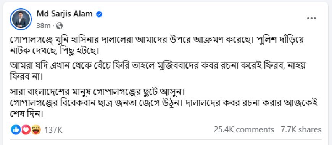Click the final line শেষ দিন

[27, 115]
